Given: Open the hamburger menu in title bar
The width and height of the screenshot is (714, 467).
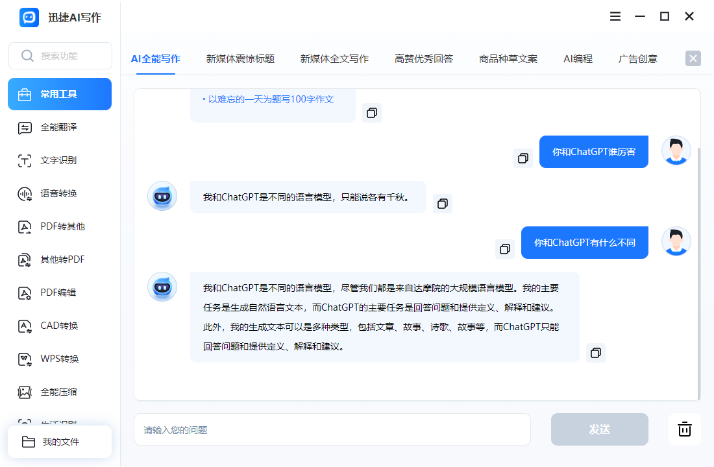Looking at the screenshot, I should pyautogui.click(x=615, y=16).
